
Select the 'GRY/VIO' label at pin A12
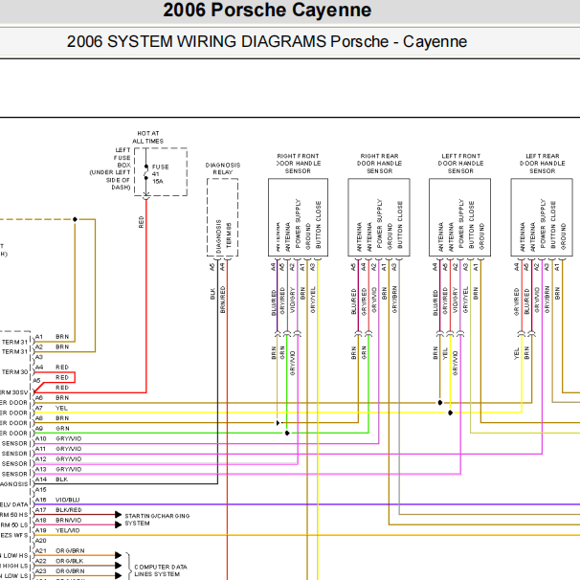tap(68, 459)
